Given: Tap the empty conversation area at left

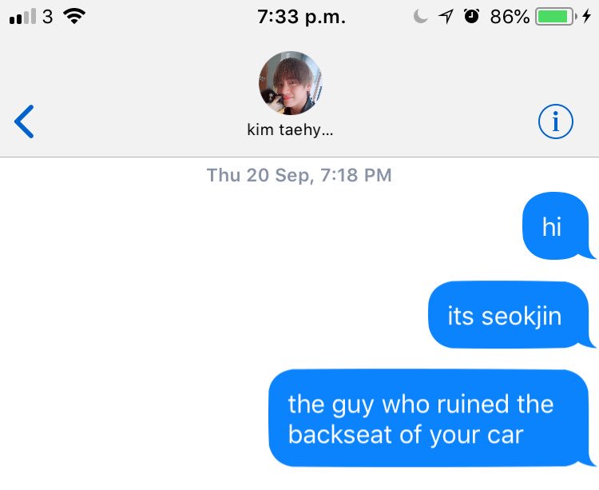Looking at the screenshot, I should tap(130, 325).
